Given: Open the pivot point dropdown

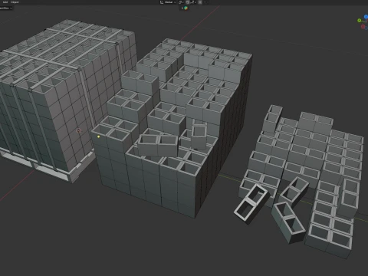Looking at the screenshot, I should (181, 2).
